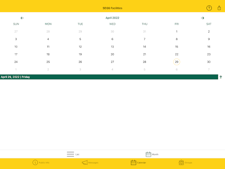
Task: Select Wednesday April 6
Action: click(112, 39)
